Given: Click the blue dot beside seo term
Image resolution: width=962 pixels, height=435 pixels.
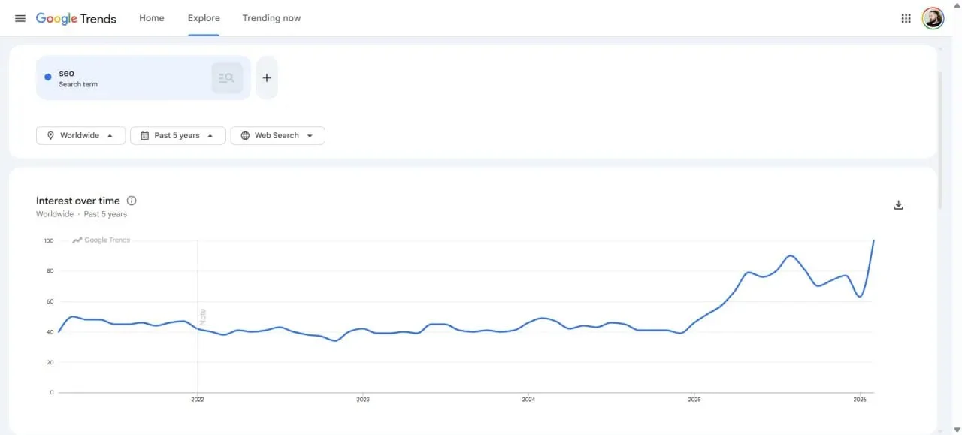Looking at the screenshot, I should pos(48,77).
